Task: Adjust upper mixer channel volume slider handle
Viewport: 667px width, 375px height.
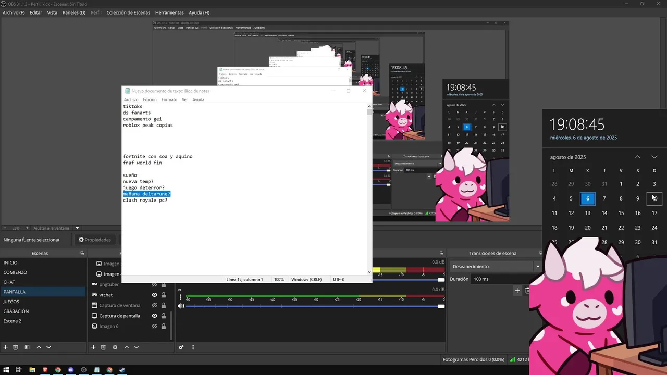Action: (441, 280)
